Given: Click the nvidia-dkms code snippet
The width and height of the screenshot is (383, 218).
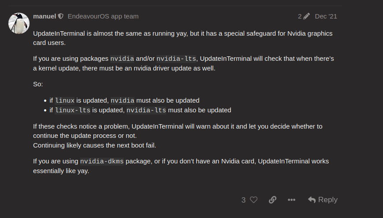Looking at the screenshot, I should [102, 161].
